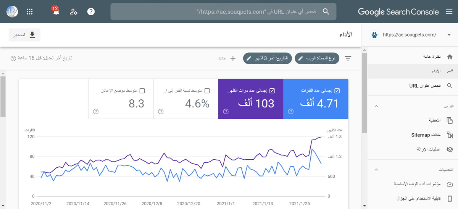Click the crossed-eye removals icon
Screen dimensions: 458x209
[x=450, y=149]
